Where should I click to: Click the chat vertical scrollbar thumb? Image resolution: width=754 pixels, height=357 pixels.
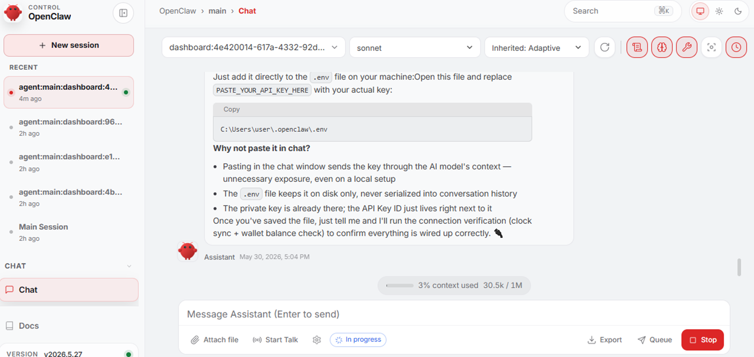tap(739, 267)
